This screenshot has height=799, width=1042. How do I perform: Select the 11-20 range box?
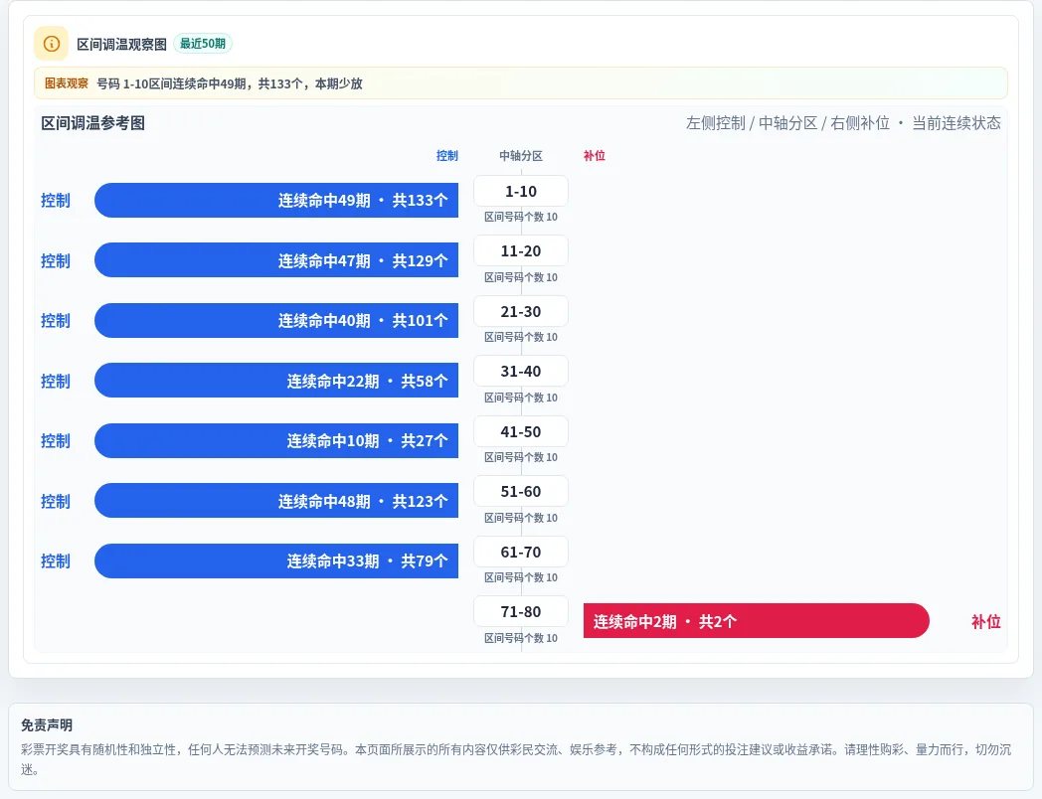tap(521, 251)
